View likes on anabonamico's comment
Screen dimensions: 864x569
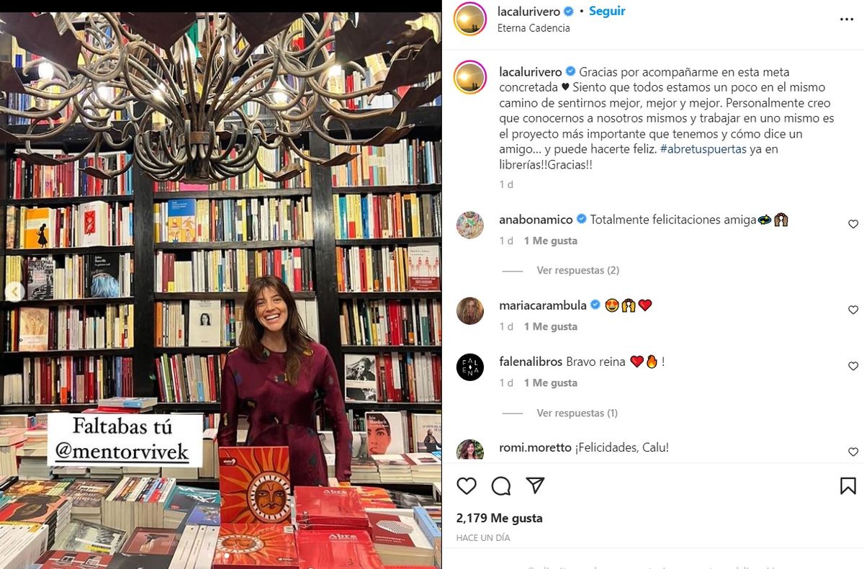tap(551, 241)
